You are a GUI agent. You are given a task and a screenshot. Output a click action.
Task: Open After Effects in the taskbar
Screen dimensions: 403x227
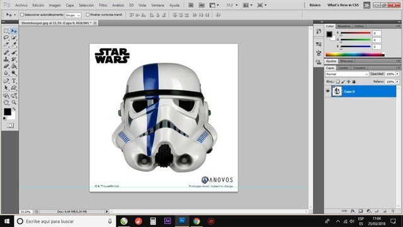coord(167,221)
